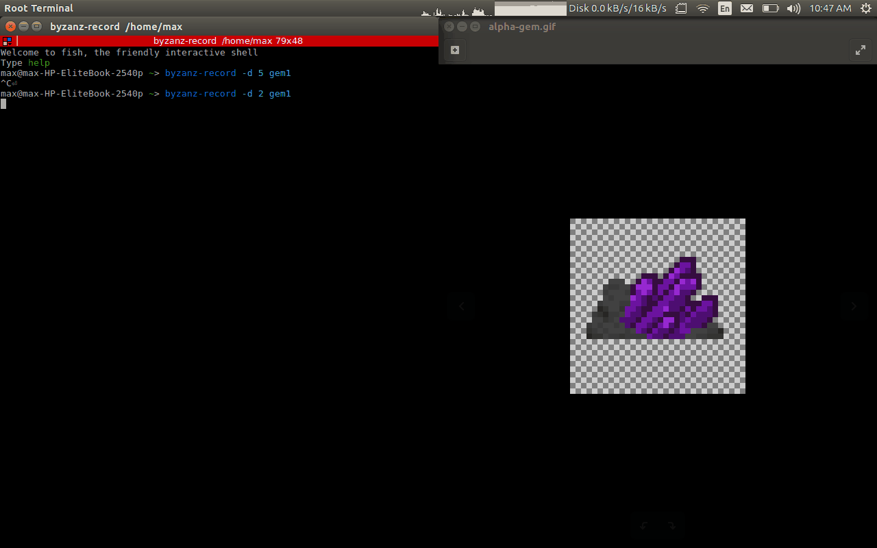Viewport: 877px width, 548px height.
Task: Go to the next image
Action: click(854, 306)
